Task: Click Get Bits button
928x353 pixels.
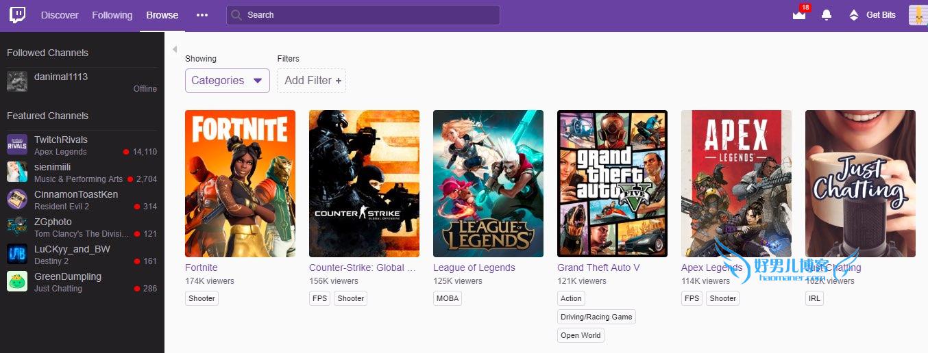Action: click(x=872, y=15)
